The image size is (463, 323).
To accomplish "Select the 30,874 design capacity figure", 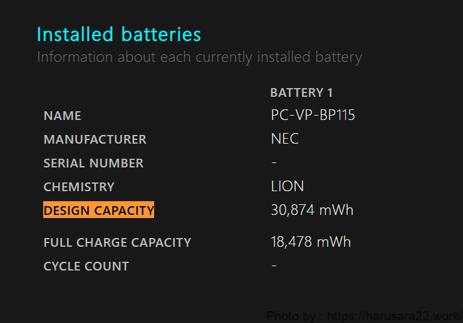I will 293,211.
